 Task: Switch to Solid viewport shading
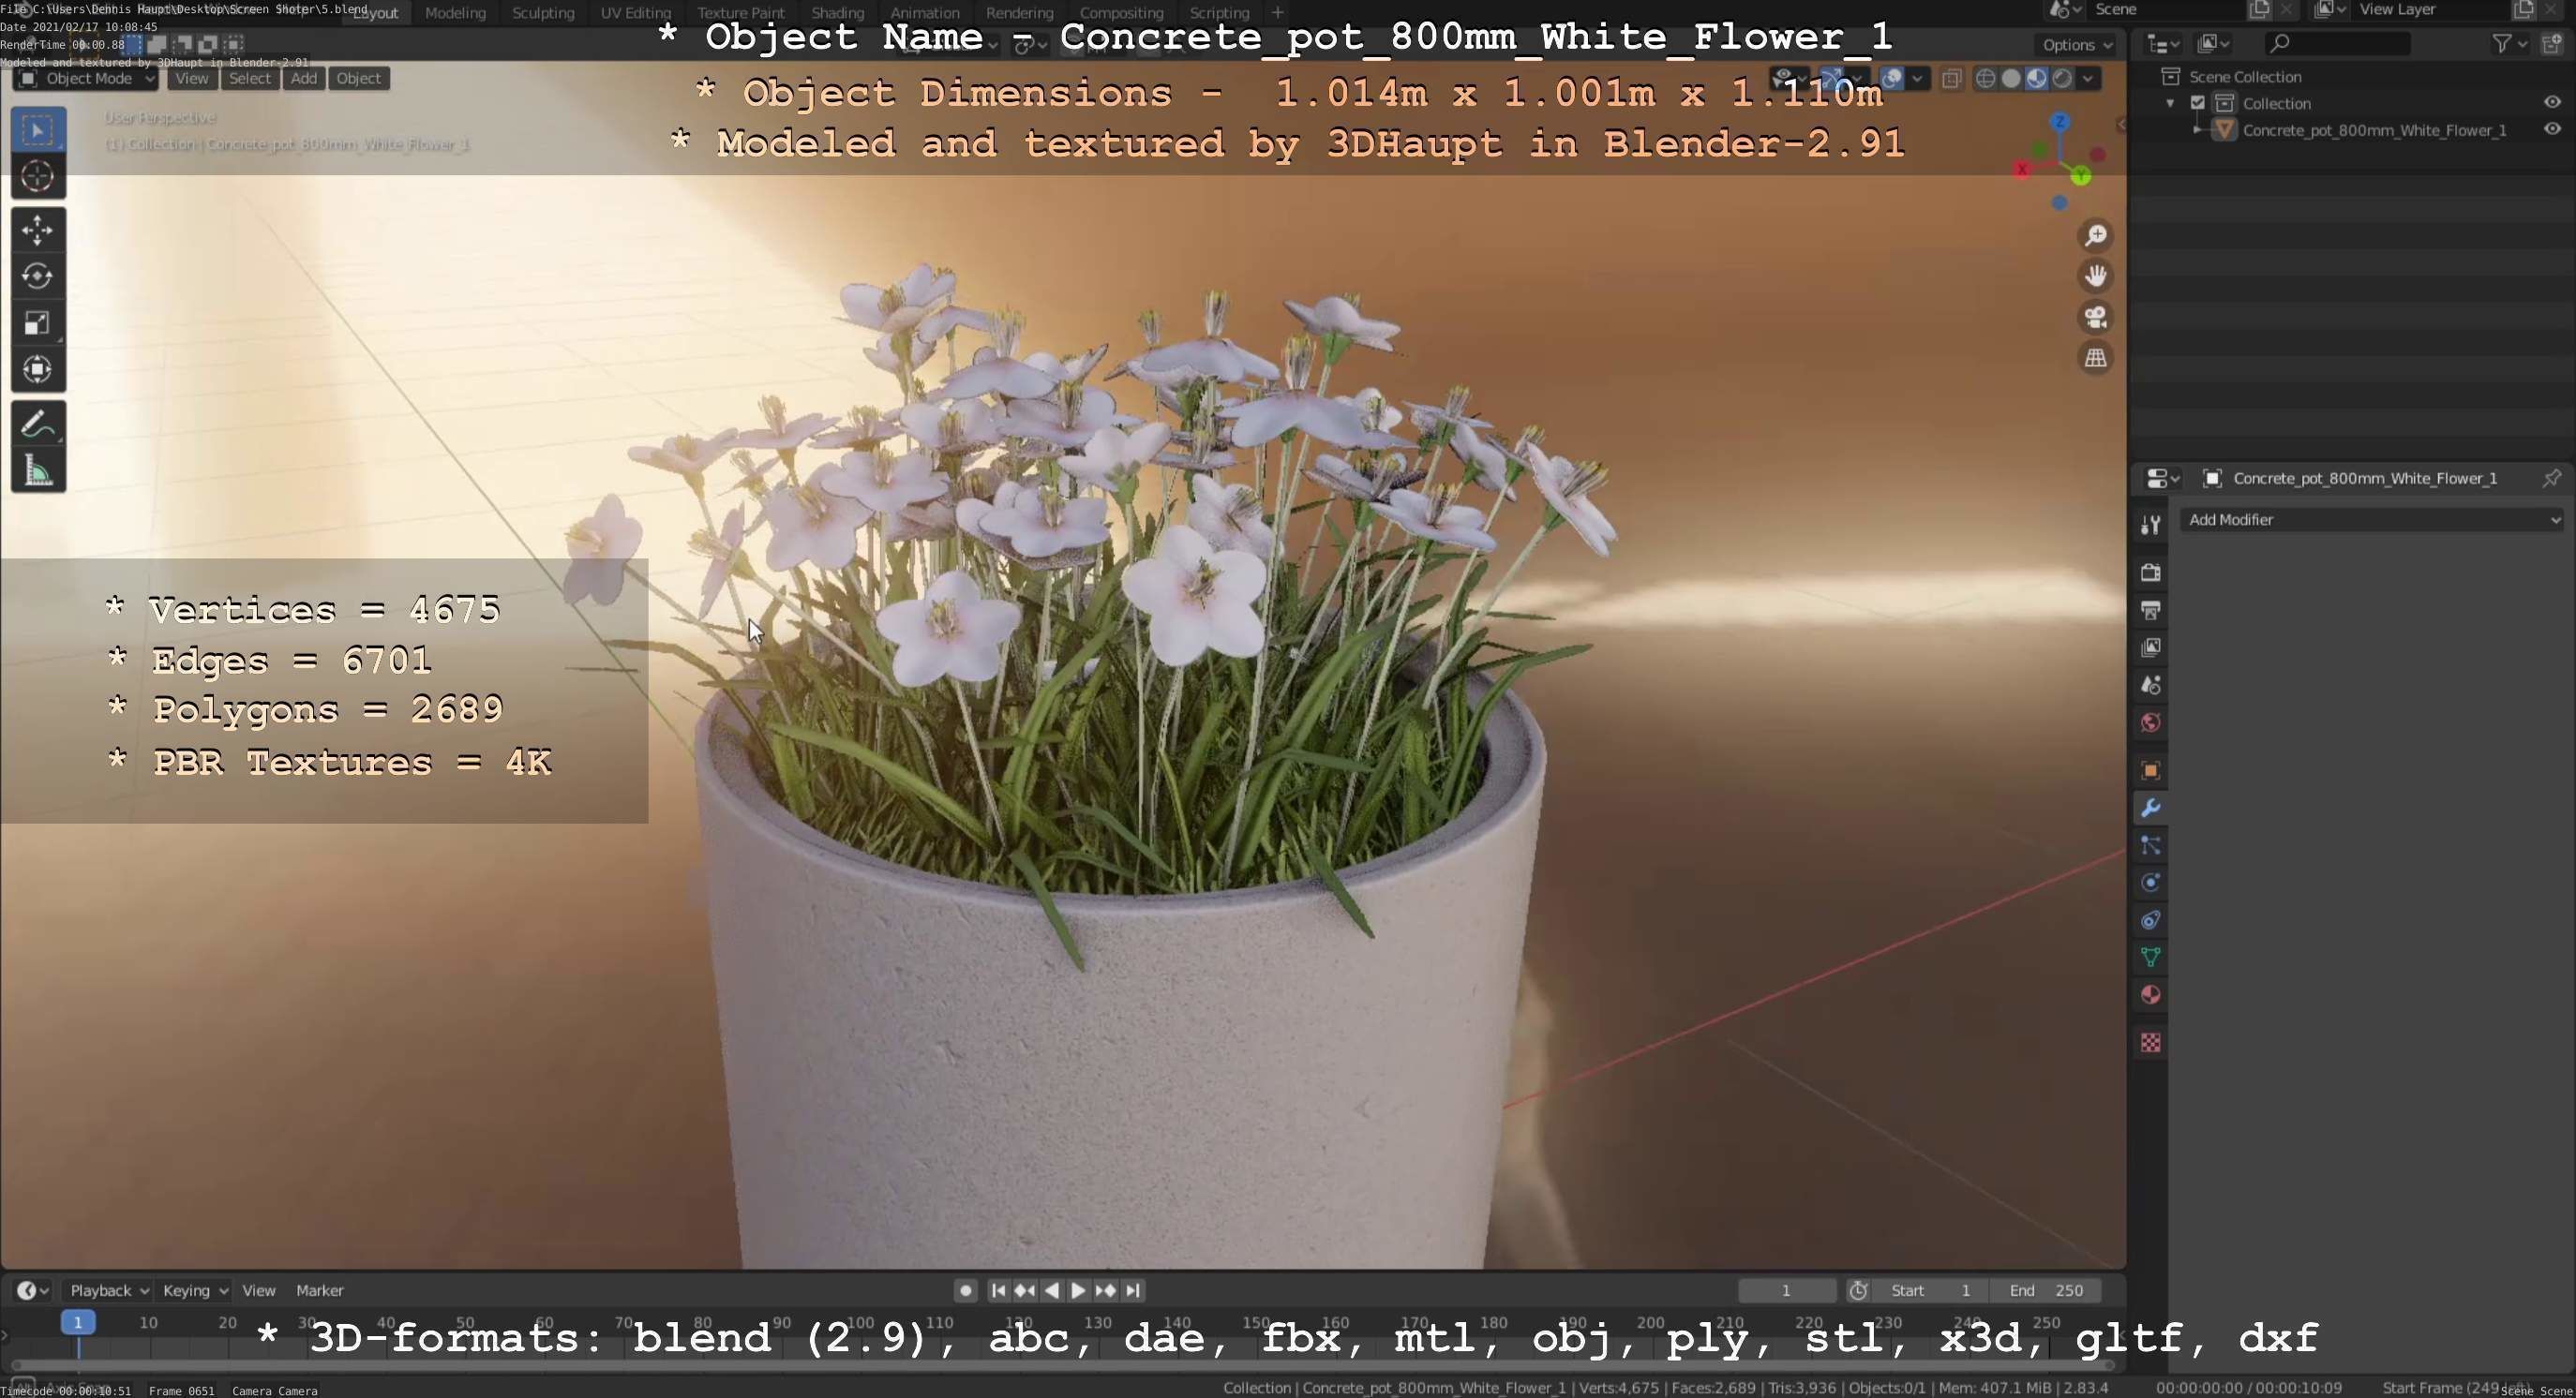2011,79
